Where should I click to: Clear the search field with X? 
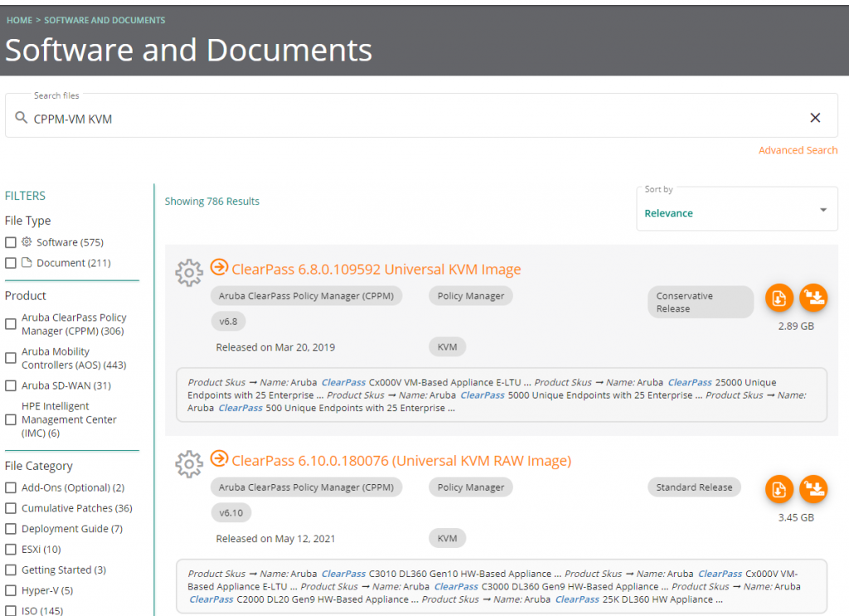pyautogui.click(x=815, y=118)
